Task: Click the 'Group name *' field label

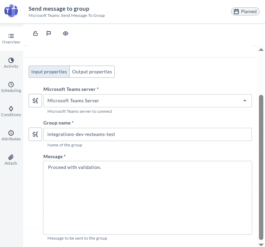Action: [59, 123]
